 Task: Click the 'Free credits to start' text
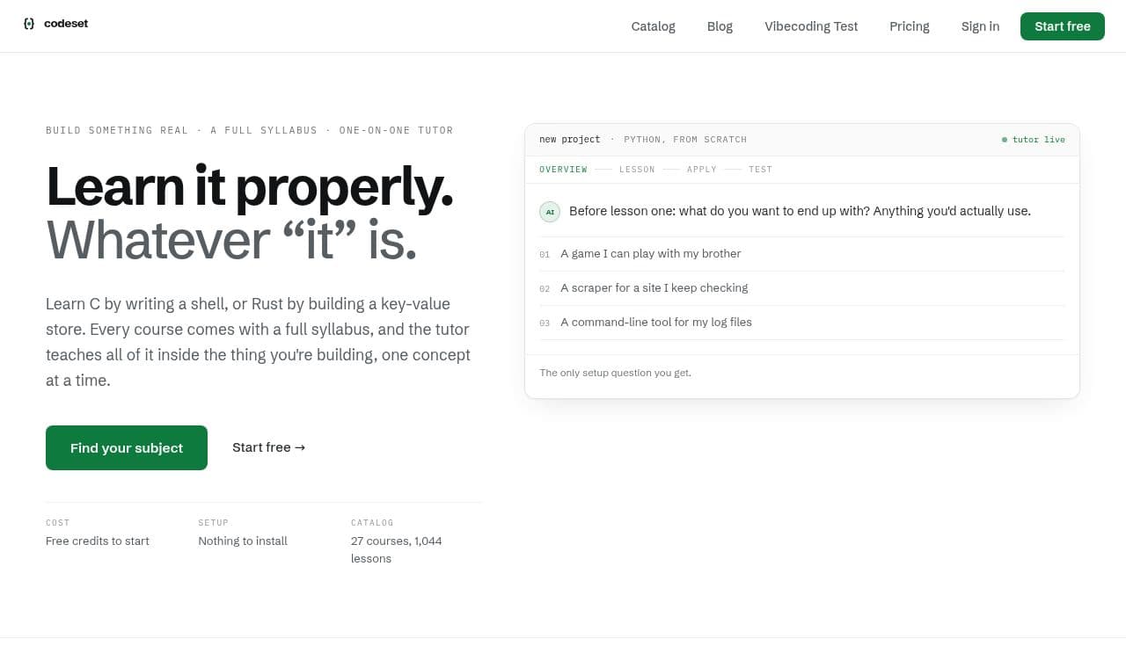point(98,541)
